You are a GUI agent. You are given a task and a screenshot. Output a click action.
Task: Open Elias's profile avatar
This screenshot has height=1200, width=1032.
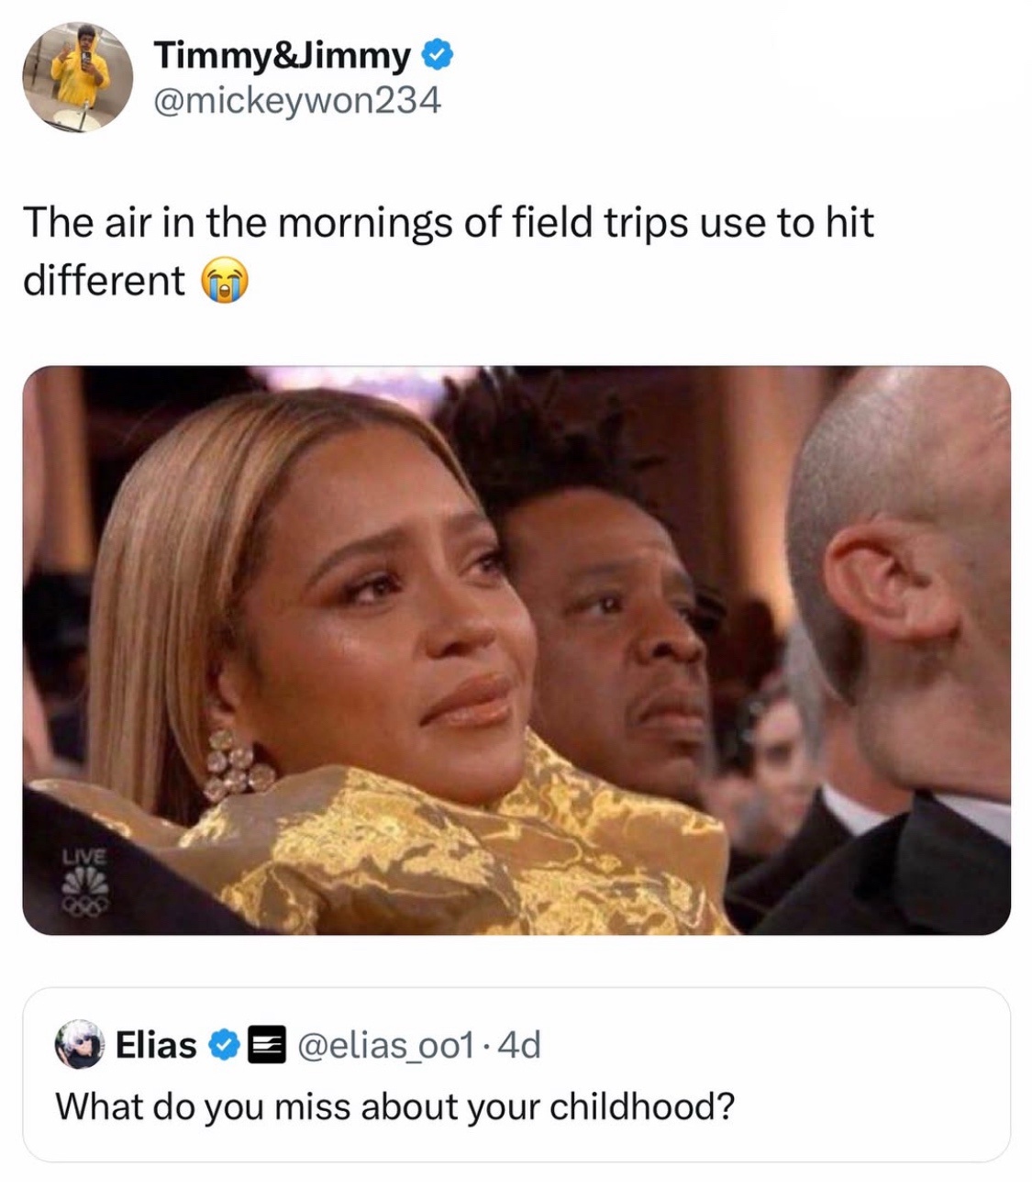79,1044
